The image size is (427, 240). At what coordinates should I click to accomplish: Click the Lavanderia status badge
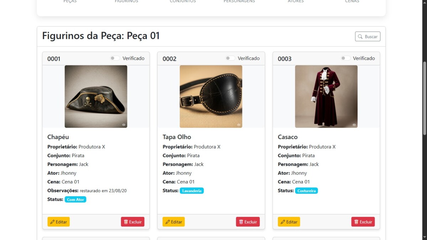click(192, 191)
